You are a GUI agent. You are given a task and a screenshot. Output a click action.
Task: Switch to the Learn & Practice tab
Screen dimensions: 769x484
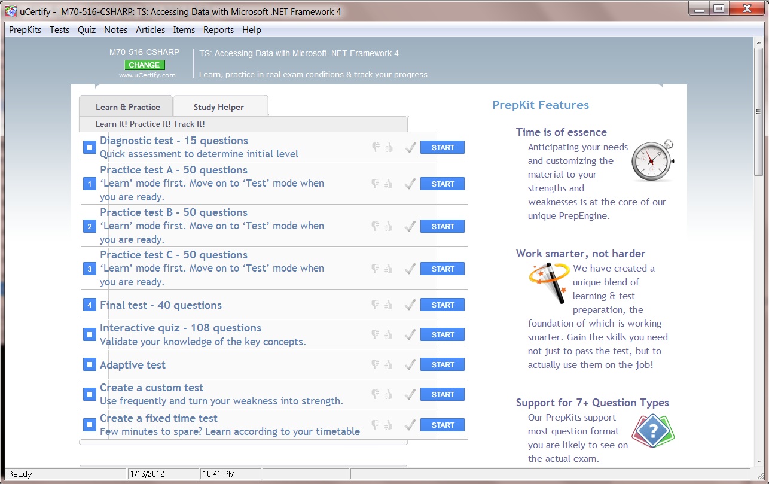click(x=126, y=106)
